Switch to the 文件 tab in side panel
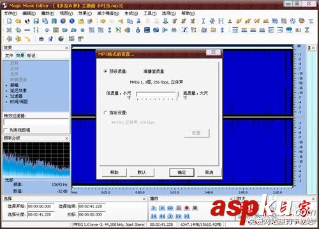The height and width of the screenshot is (229, 319). [9, 55]
